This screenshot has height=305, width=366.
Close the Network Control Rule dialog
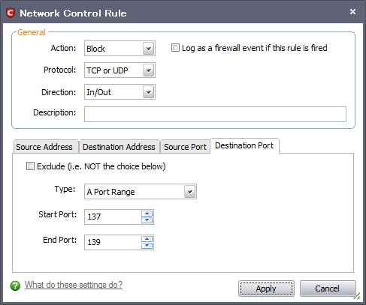(352, 12)
